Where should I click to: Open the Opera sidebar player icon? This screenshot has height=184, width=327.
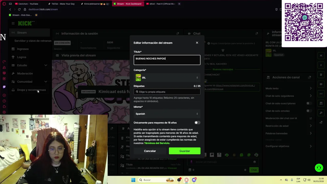coord(4,95)
